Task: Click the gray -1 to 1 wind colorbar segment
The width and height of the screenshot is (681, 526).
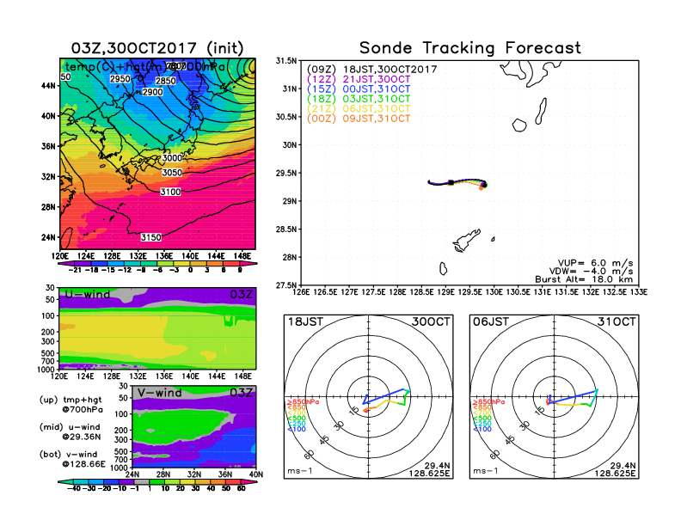Action: [141, 481]
